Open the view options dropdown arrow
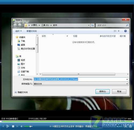The image size is (134, 130). (119, 31)
